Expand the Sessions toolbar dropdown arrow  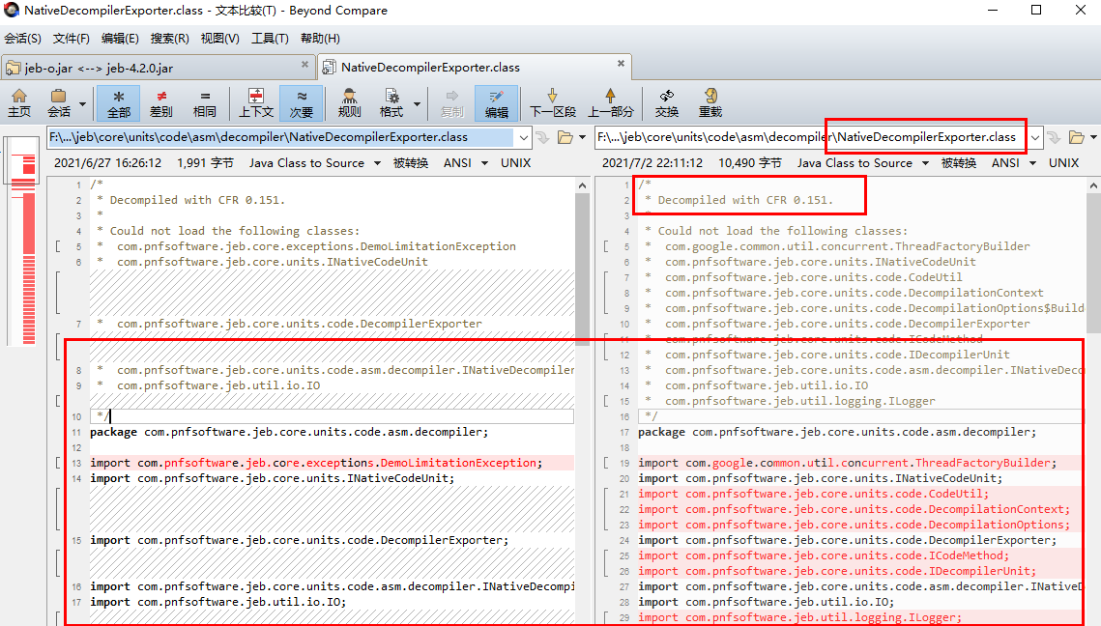click(83, 104)
